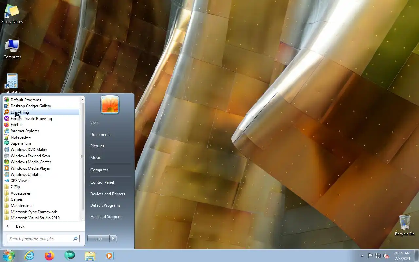
Task: Show hidden tray icons arrow
Action: [x=362, y=256]
